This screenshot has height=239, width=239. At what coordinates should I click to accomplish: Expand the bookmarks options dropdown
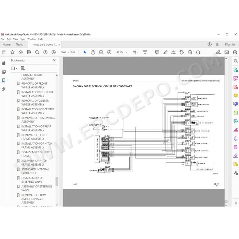point(14,68)
